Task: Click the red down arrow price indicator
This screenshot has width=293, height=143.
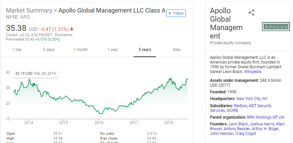Action: click(72, 29)
